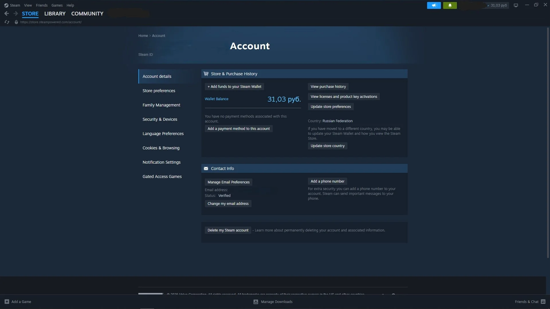Click Add funds to your Steam Wallet
This screenshot has width=550, height=309.
pyautogui.click(x=234, y=87)
